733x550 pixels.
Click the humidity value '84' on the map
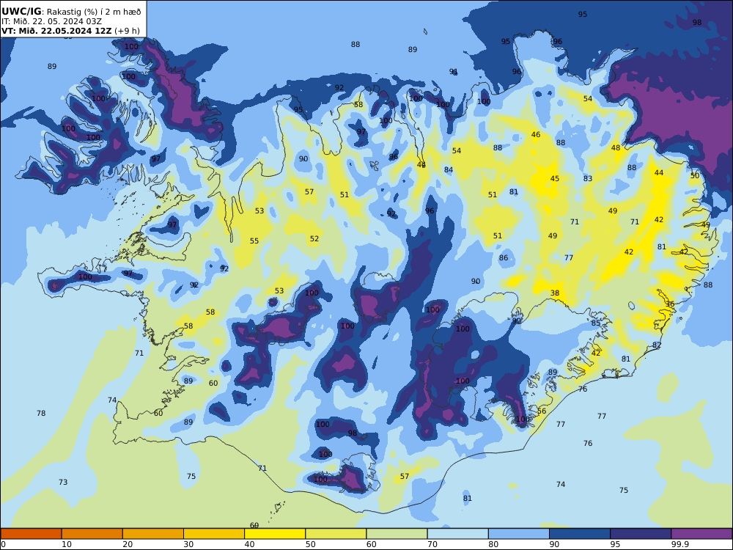coord(449,170)
